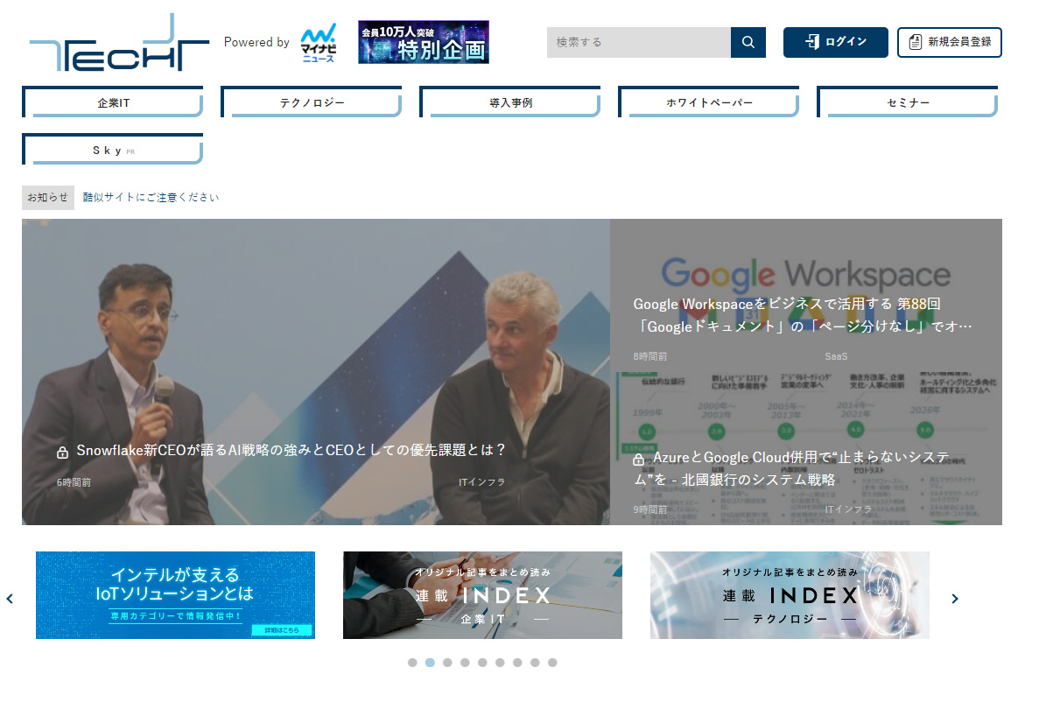Click the 9時間前 timestamp on Azure article

click(x=650, y=509)
